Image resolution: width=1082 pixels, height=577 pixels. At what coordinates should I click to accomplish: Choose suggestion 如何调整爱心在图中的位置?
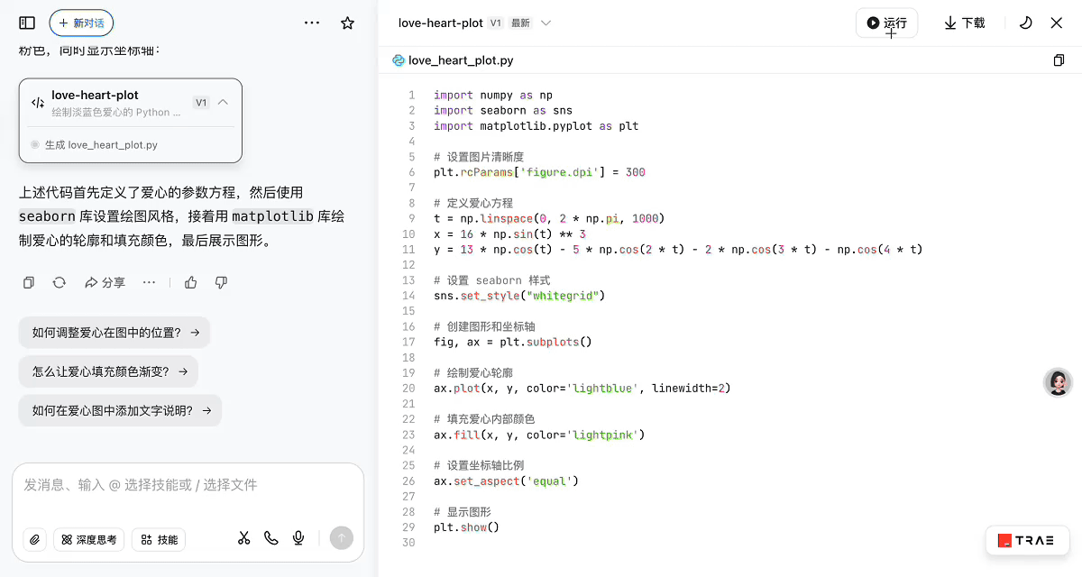tap(115, 332)
